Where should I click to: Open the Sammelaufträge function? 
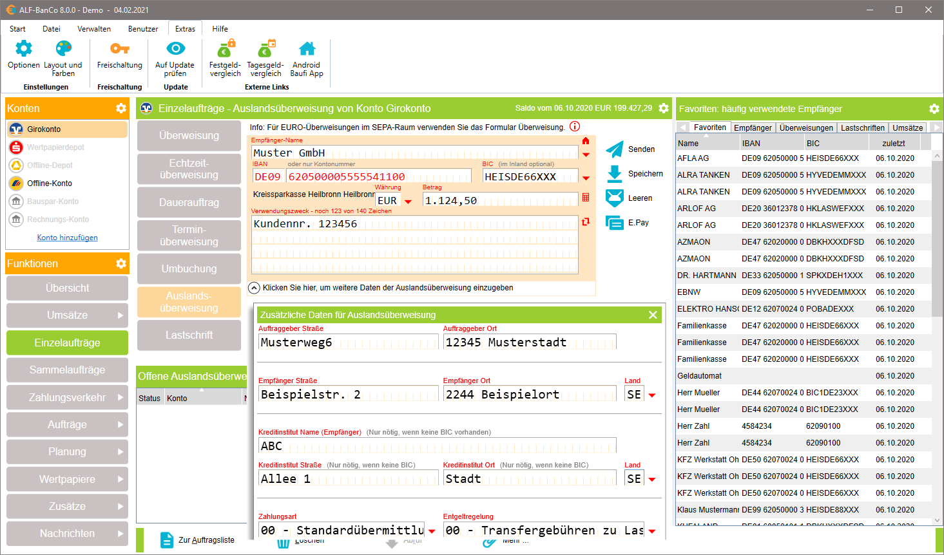point(68,370)
